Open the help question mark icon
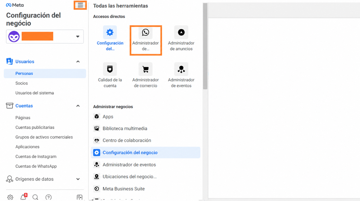This screenshot has height=201, width=360. tap(48, 197)
